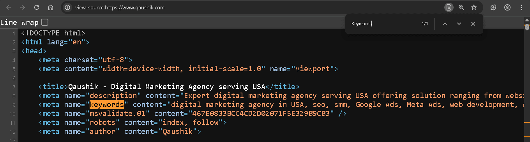Open the browser home page

point(50,7)
